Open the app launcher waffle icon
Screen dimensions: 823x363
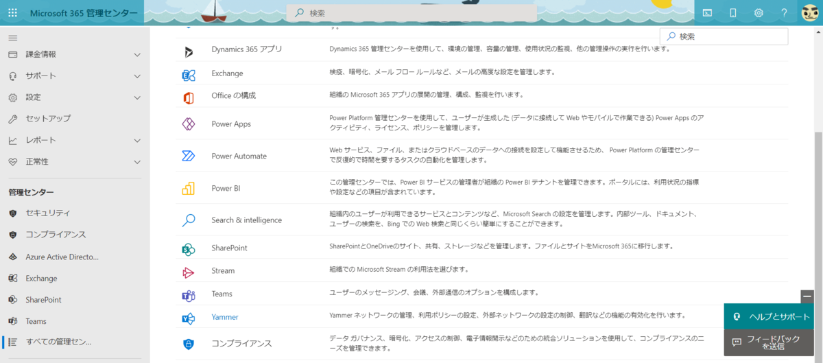pos(12,13)
